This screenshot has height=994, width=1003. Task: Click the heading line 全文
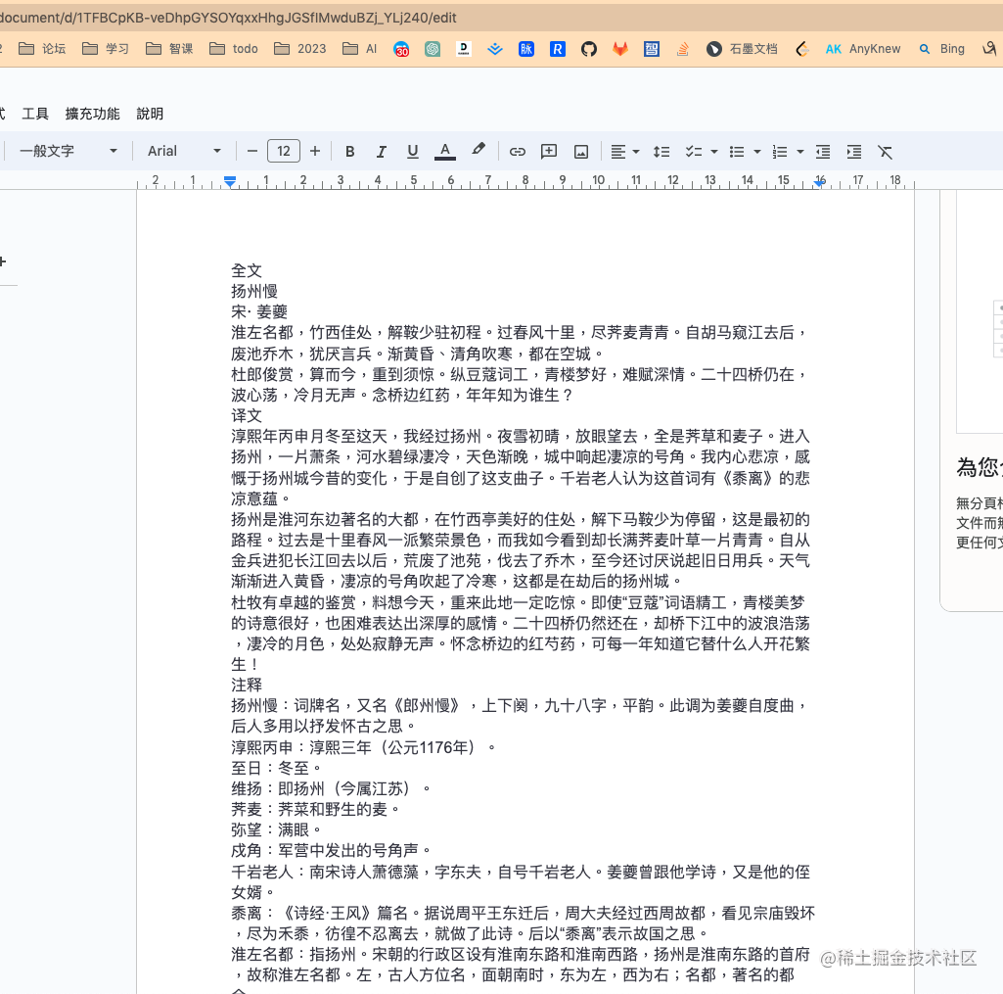click(247, 270)
